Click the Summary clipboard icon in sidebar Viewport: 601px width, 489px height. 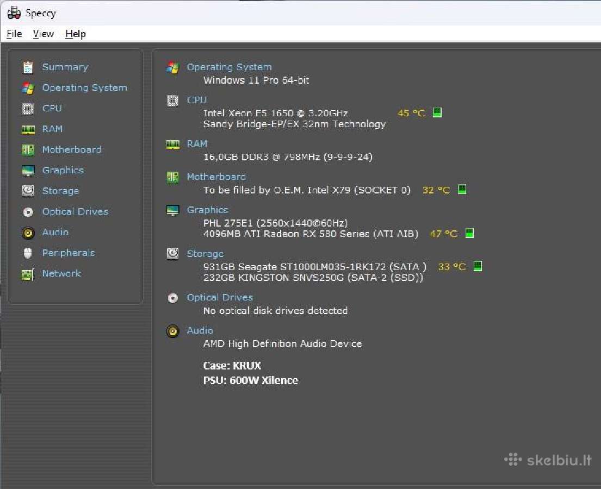point(28,67)
